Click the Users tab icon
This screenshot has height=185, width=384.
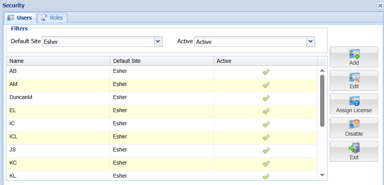(x=11, y=18)
